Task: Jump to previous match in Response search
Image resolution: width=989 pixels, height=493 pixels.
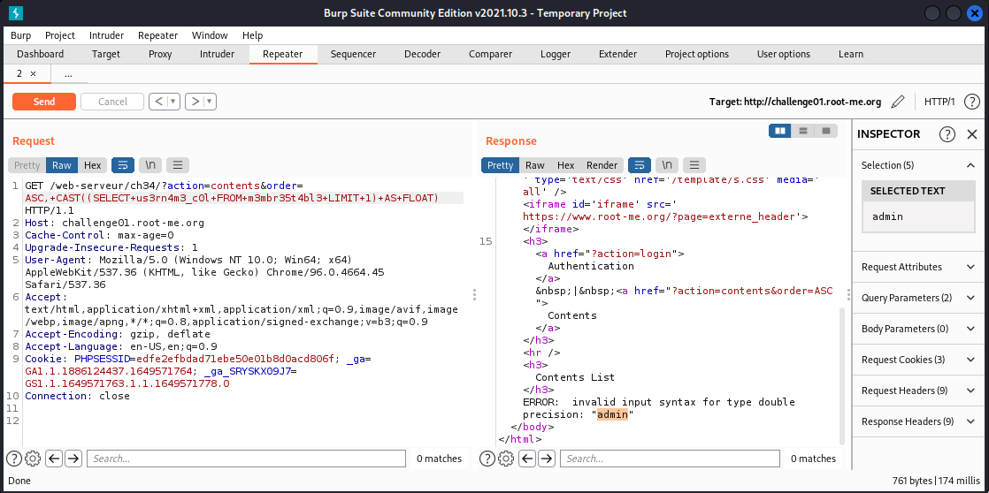Action: (528, 459)
